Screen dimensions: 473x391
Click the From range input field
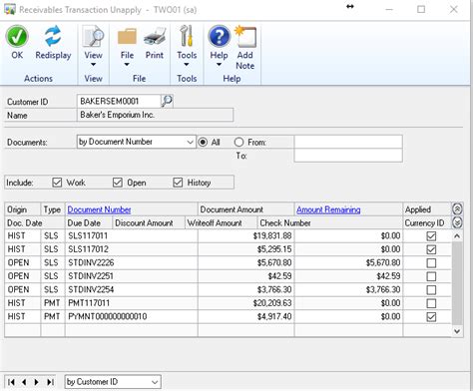coord(348,142)
